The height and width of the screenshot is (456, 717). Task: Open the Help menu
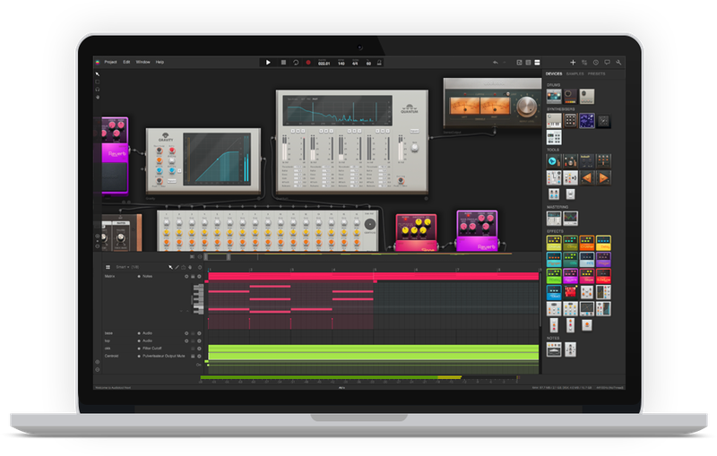point(160,62)
